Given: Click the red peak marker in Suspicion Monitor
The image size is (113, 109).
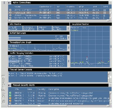Looking at the screenshot, I should coord(87,57).
